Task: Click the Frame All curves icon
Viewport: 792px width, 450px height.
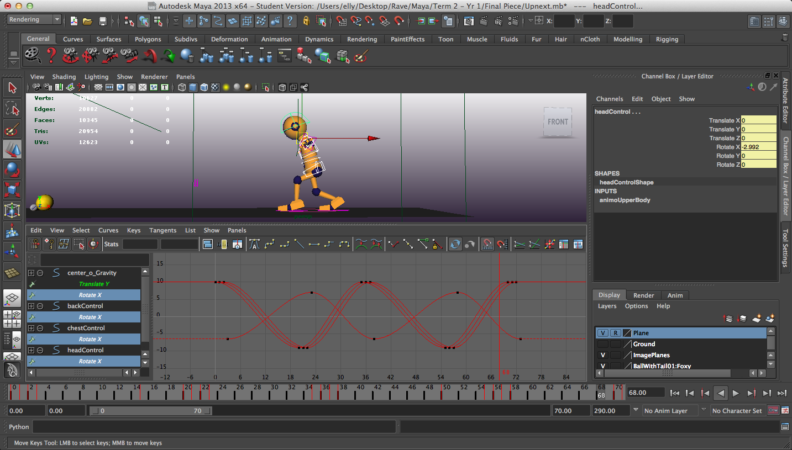Action: pyautogui.click(x=208, y=243)
